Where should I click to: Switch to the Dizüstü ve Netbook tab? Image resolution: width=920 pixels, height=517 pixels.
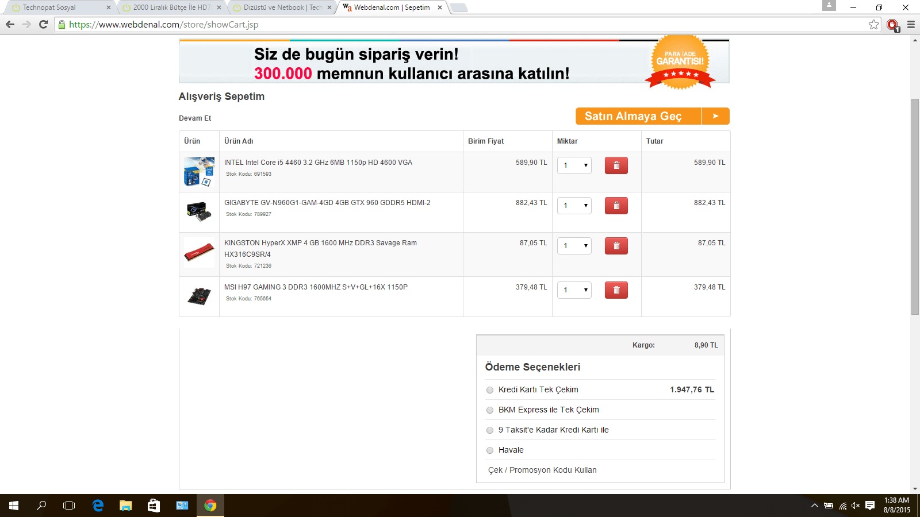[x=282, y=7]
